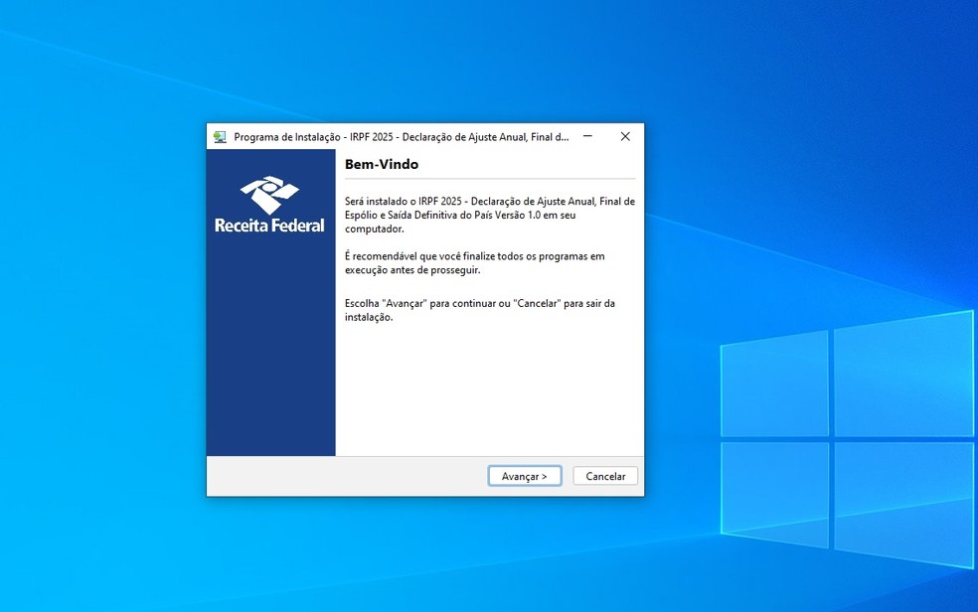Click the "É recomendável" recommendation paragraph
This screenshot has width=978, height=612.
474,263
